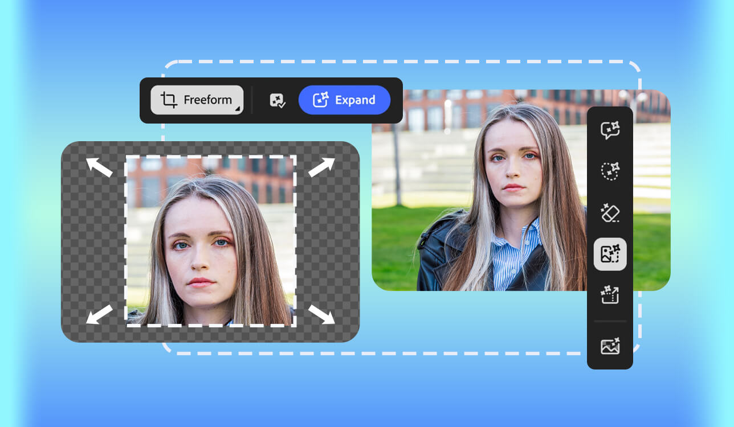Image resolution: width=734 pixels, height=427 pixels.
Task: Click the sparkle checkmark icon beside Expand
Action: point(278,101)
